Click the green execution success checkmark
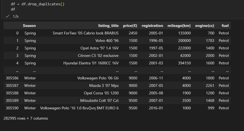This screenshot has width=244, height=131. [x=8, y=16]
